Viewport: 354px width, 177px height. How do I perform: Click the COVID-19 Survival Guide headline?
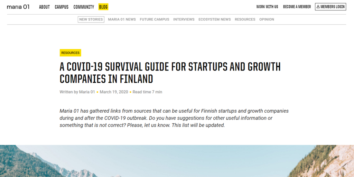pos(170,73)
